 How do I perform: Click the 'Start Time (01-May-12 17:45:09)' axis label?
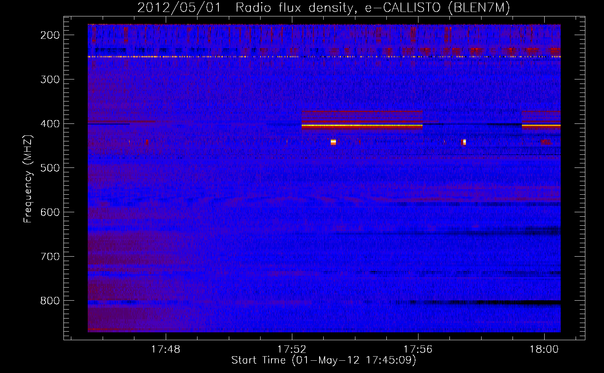click(324, 360)
